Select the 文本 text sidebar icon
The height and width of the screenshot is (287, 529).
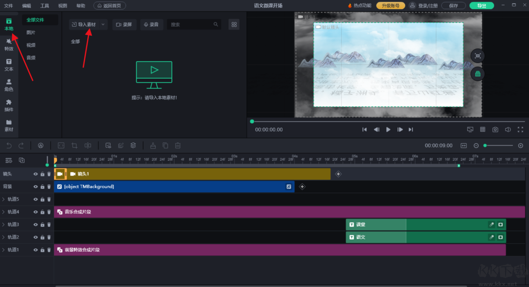[x=9, y=65]
